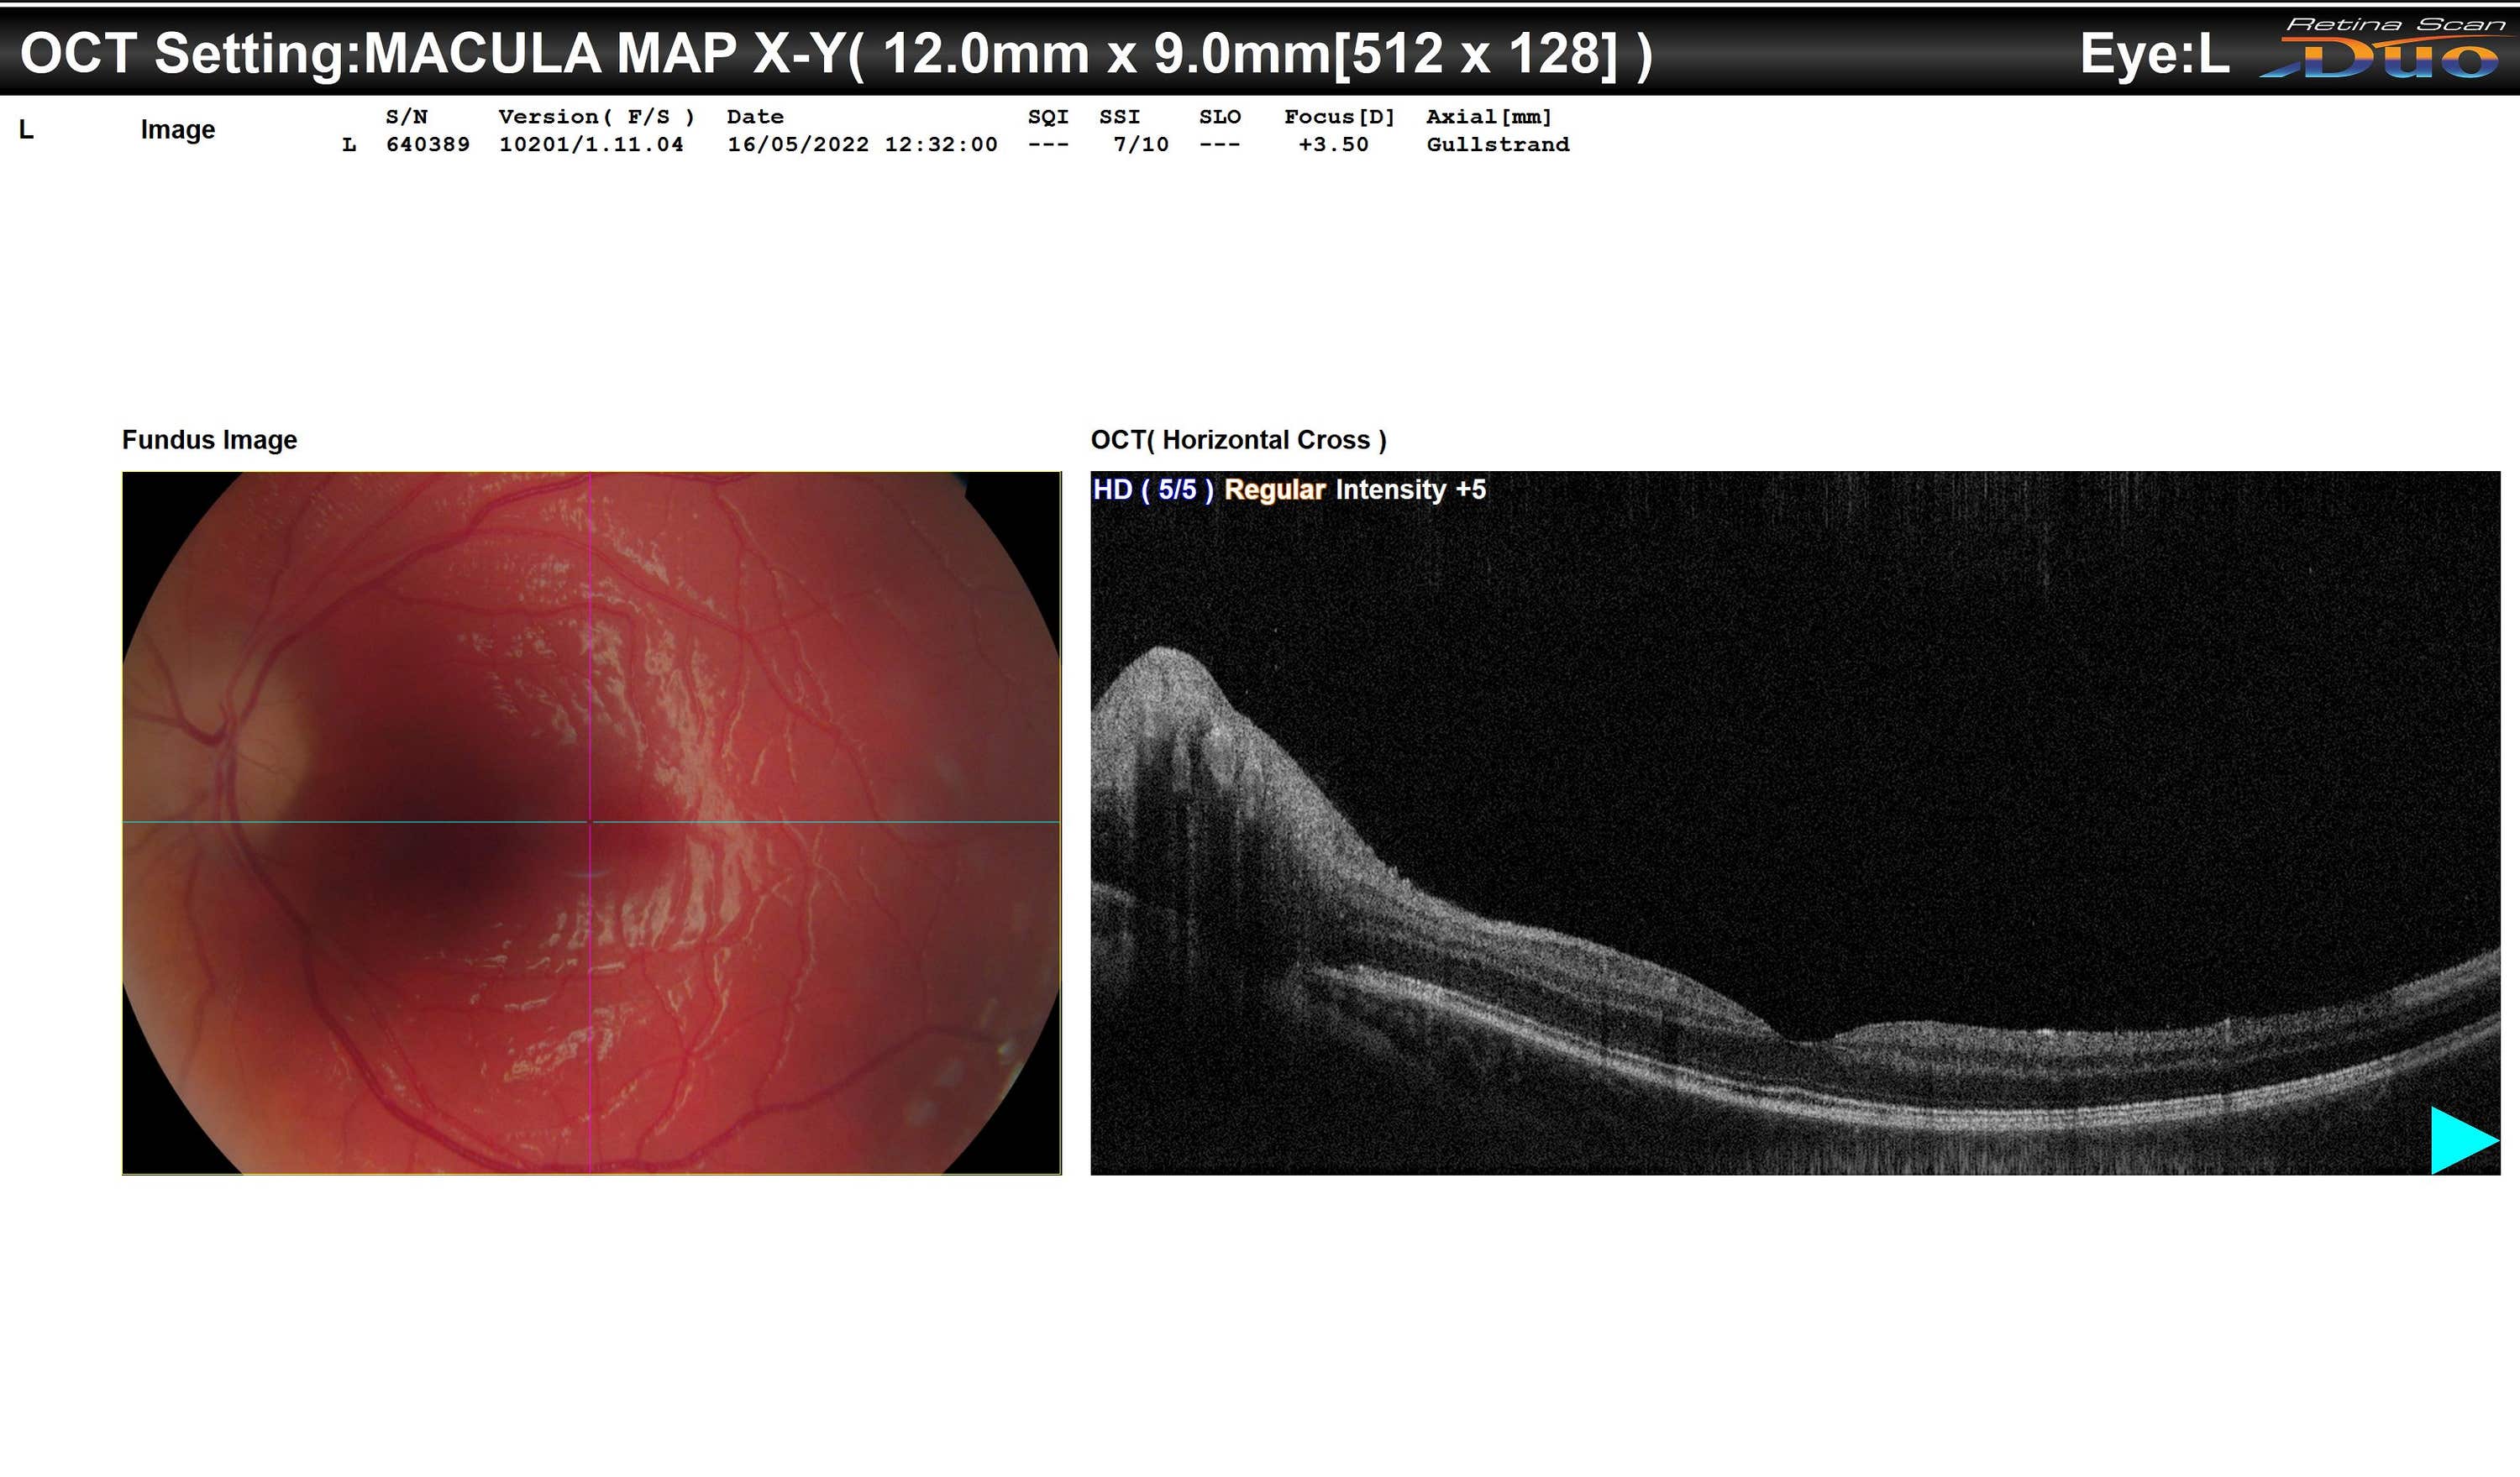Click the OCT horizontal cross-section image
The image size is (2520, 1477).
(1795, 822)
